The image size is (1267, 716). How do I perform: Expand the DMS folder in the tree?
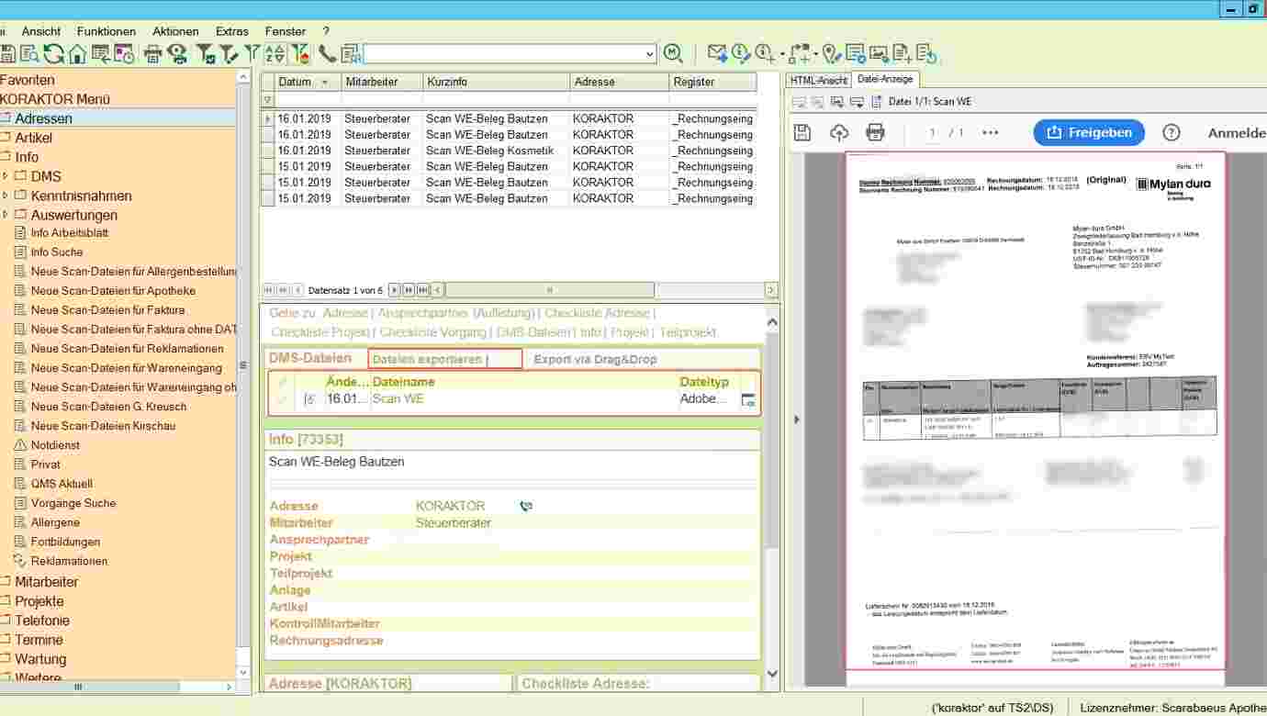click(6, 176)
